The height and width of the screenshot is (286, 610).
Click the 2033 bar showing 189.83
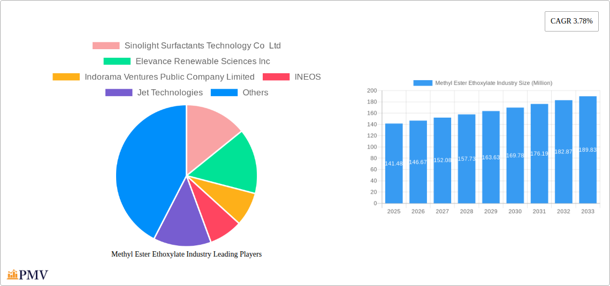(x=588, y=150)
